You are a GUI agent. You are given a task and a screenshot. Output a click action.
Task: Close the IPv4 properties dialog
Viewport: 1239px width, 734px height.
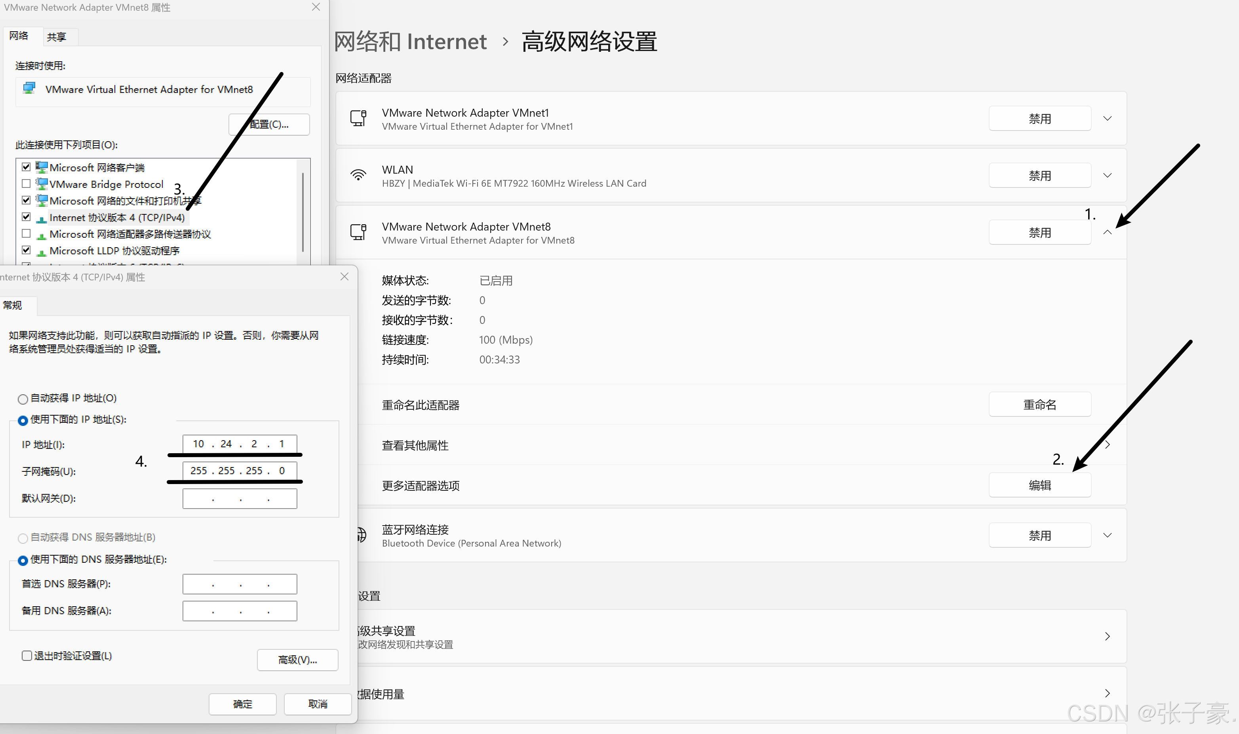click(344, 277)
